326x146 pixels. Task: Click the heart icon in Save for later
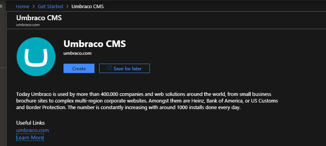109,68
